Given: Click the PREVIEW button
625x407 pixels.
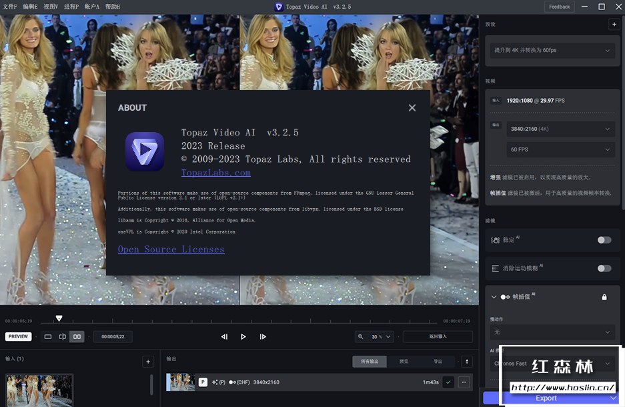Looking at the screenshot, I should click(x=18, y=336).
